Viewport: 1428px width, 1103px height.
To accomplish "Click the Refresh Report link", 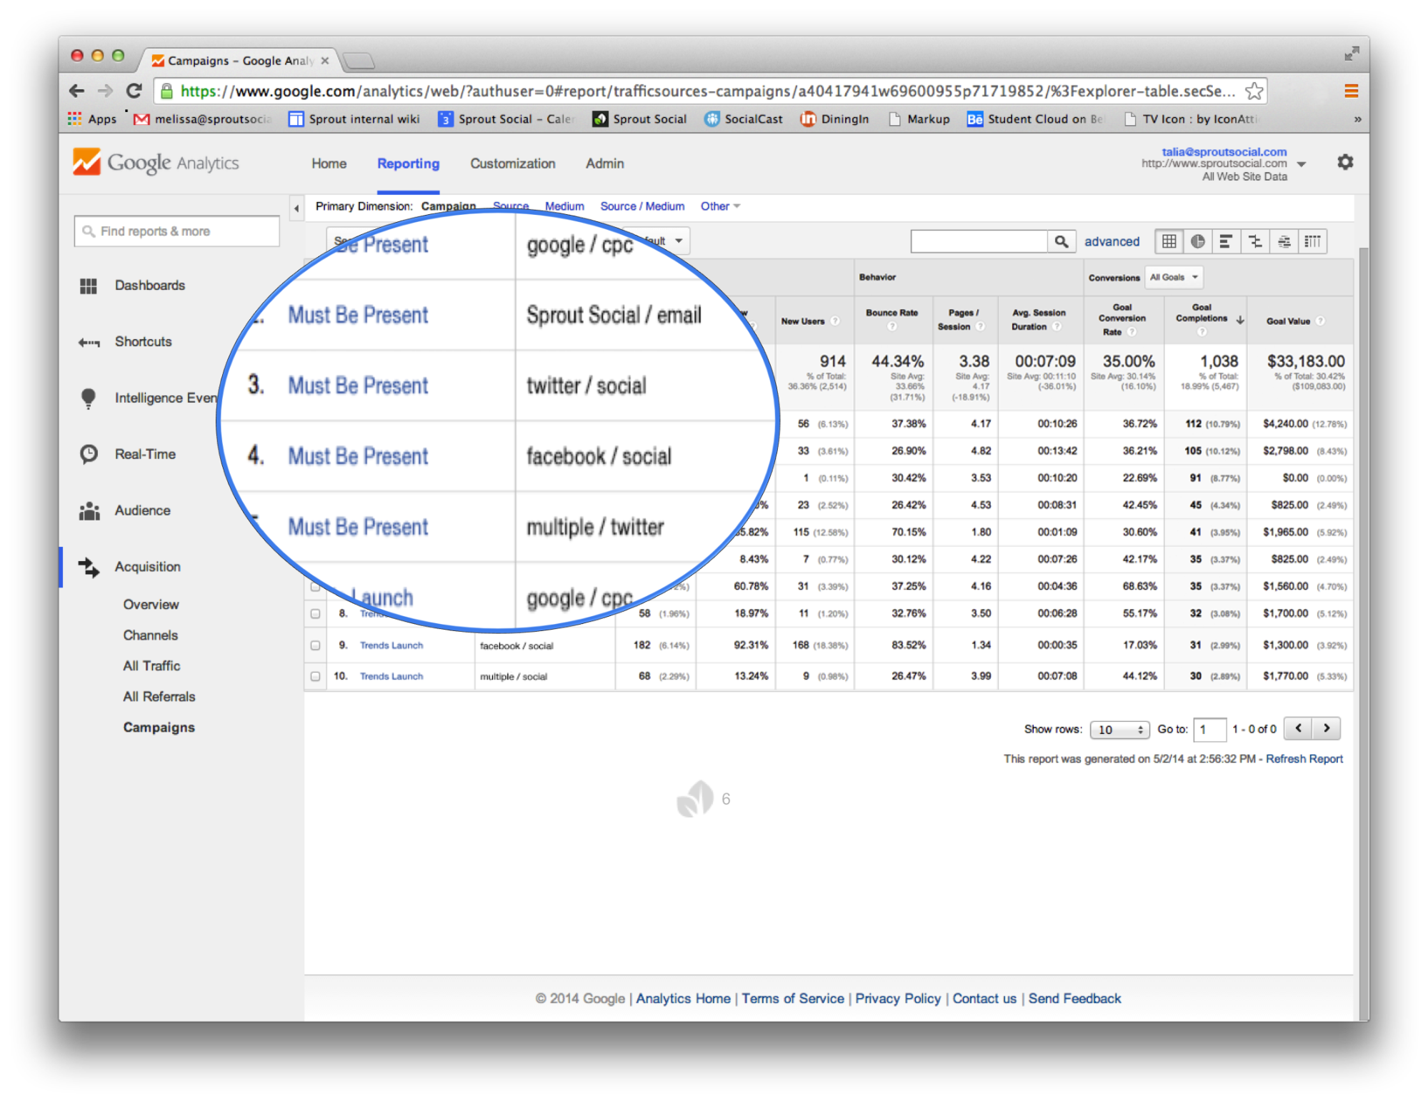I will [1304, 759].
